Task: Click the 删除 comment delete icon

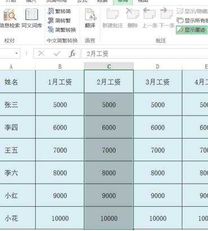Action: coord(132,14)
